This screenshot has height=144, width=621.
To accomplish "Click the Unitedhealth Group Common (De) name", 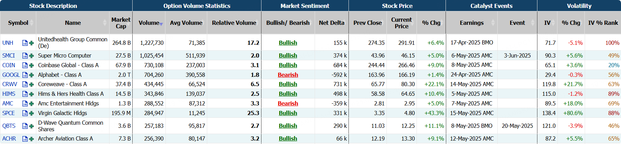I will click(73, 43).
